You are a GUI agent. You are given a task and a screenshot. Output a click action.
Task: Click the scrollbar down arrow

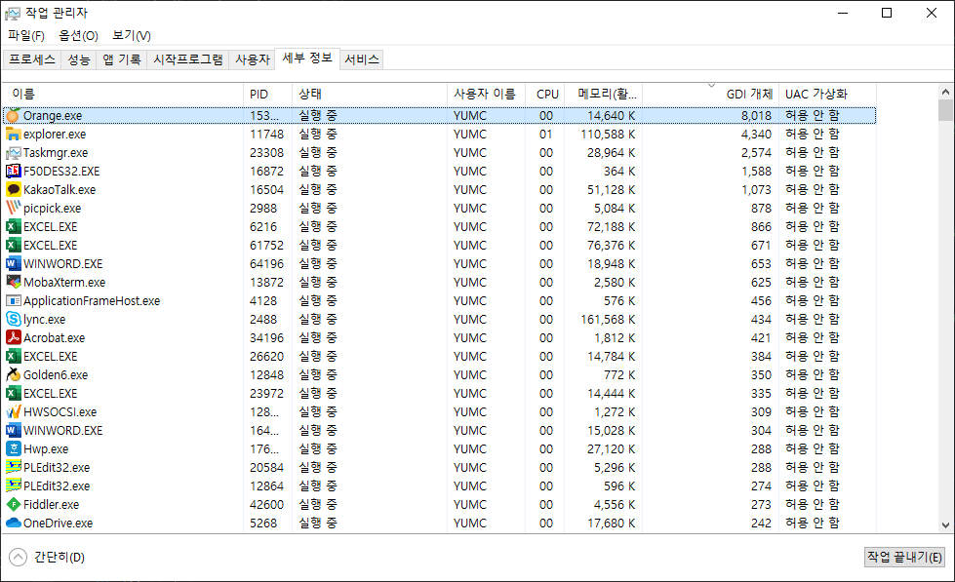[945, 524]
